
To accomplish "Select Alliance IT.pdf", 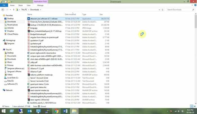I will 36,72.
